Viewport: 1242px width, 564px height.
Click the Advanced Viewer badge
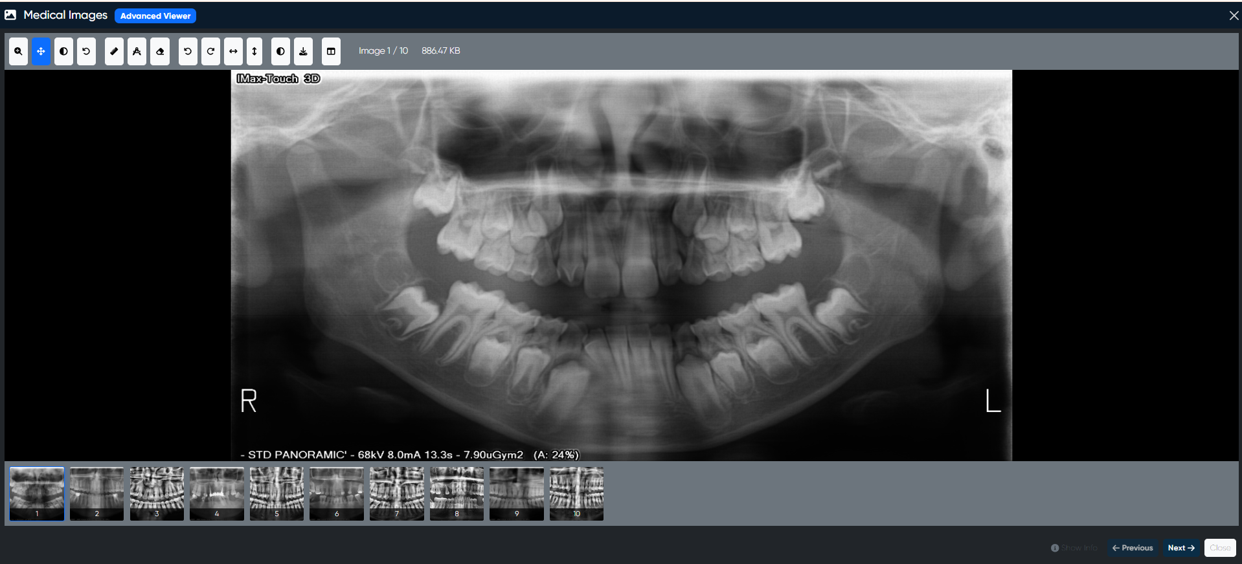[155, 16]
